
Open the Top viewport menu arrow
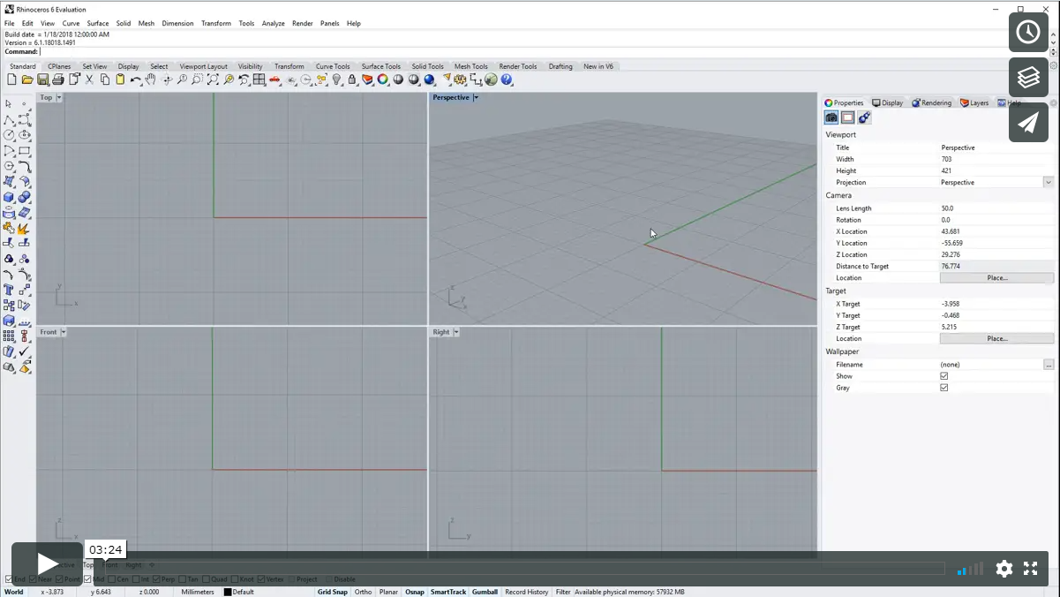click(x=59, y=97)
